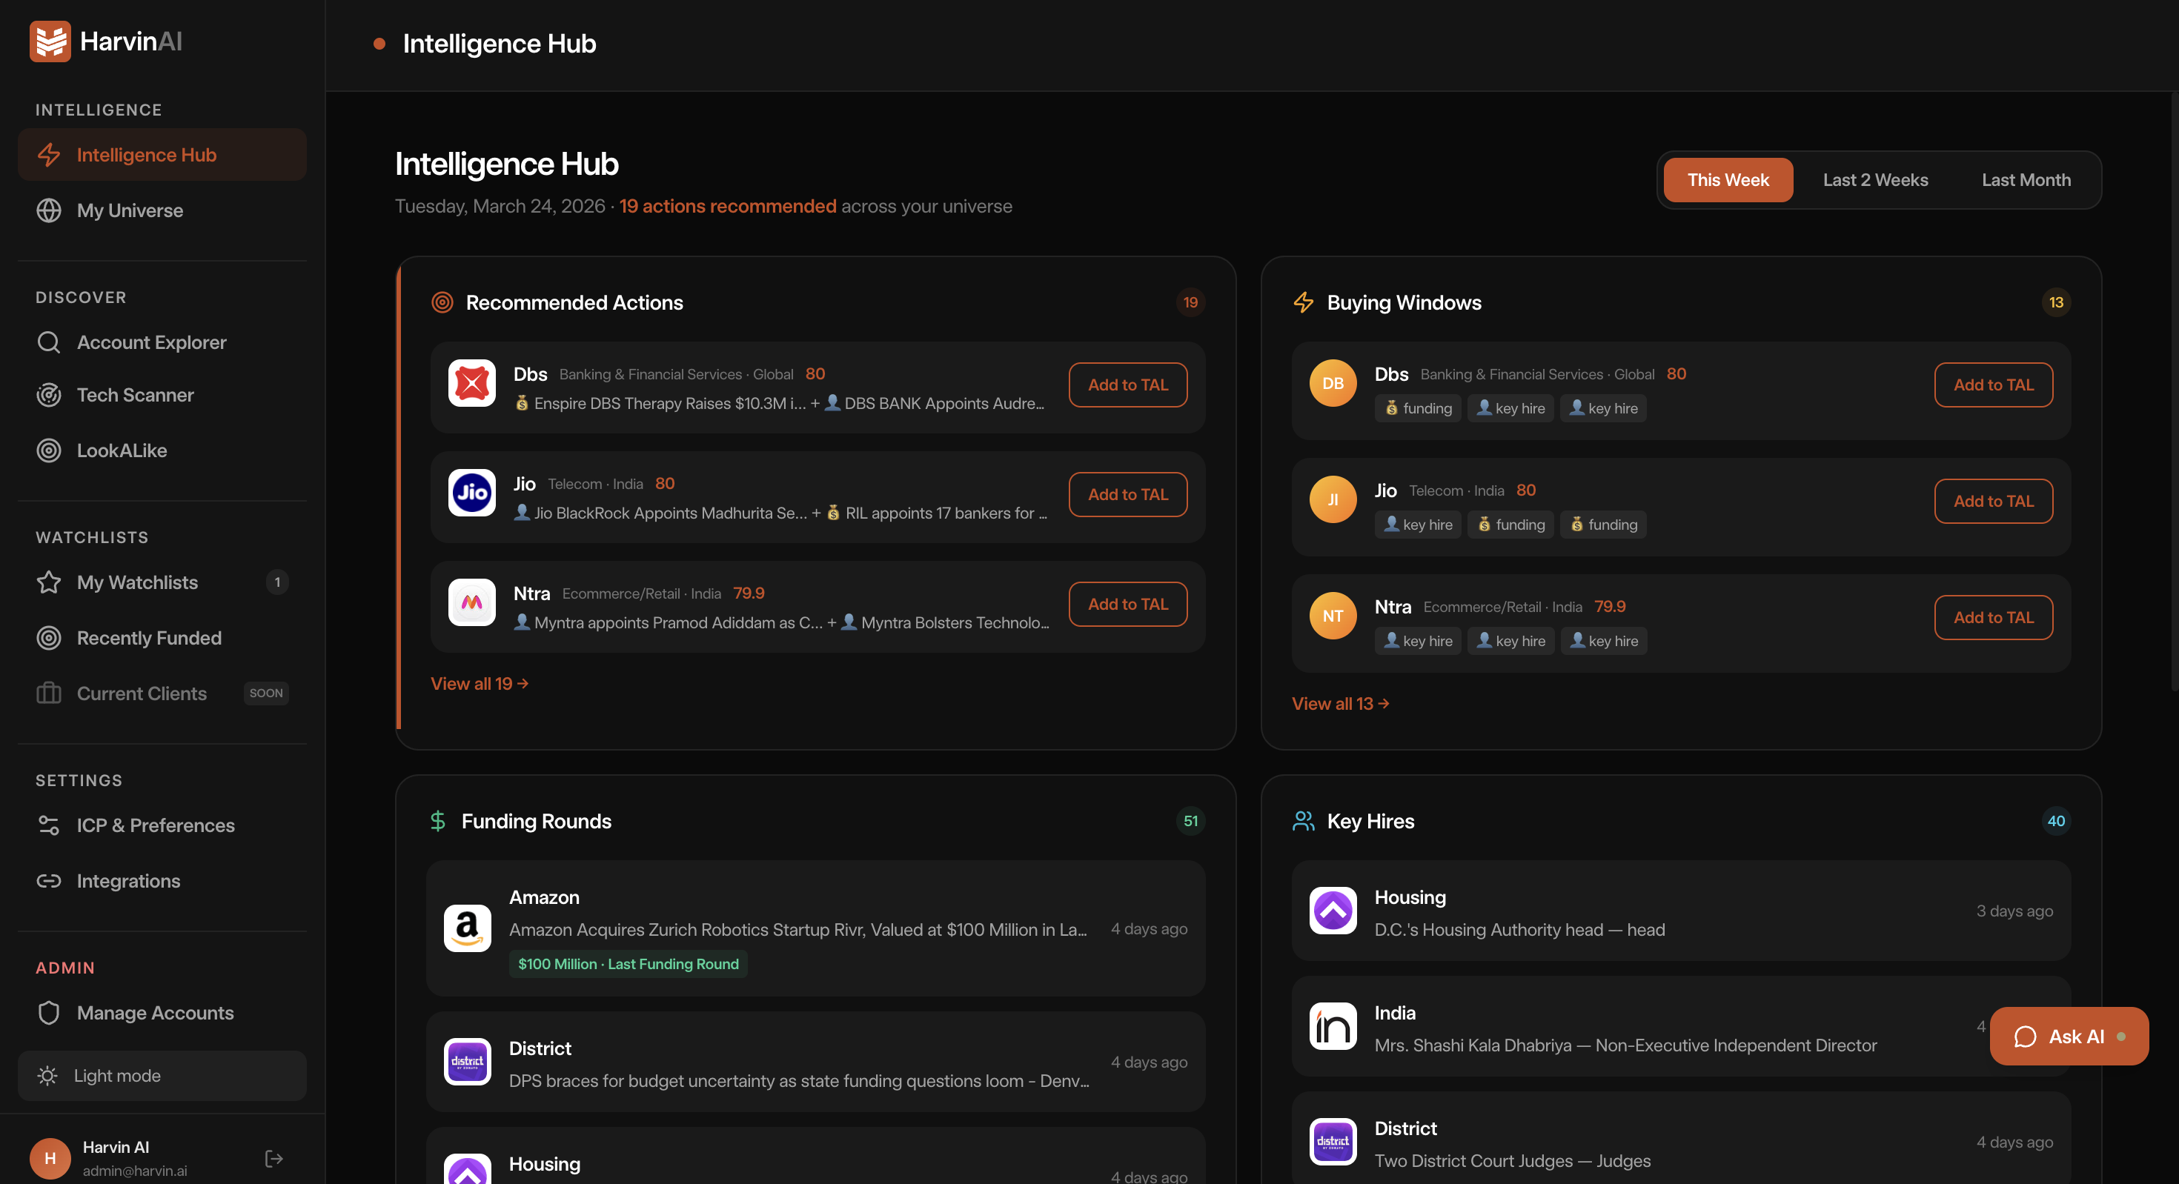Click the Integrations link icon
This screenshot has width=2179, height=1184.
tap(49, 881)
